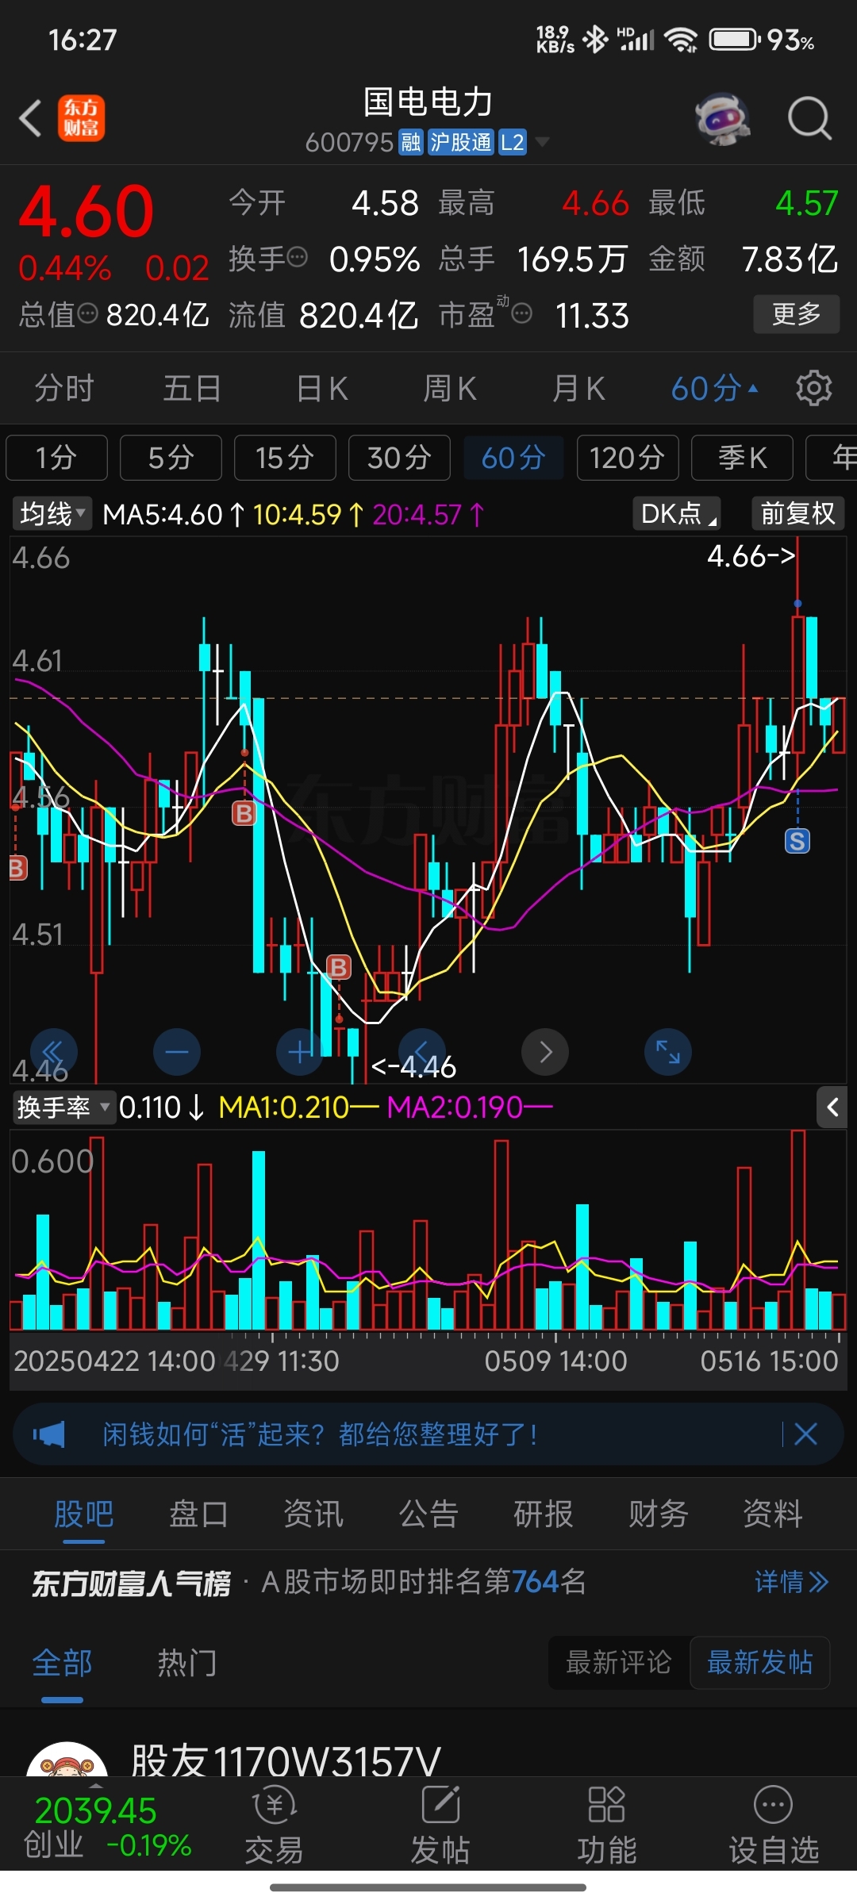Tap the megaphone announcement icon
The height and width of the screenshot is (1904, 857).
pyautogui.click(x=49, y=1434)
